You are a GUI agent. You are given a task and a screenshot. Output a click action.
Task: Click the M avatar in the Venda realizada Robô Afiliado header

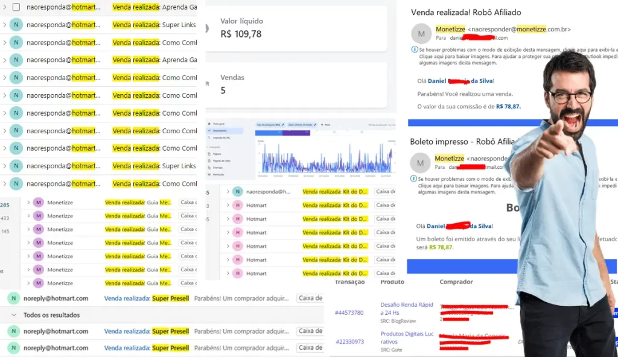coord(421,33)
